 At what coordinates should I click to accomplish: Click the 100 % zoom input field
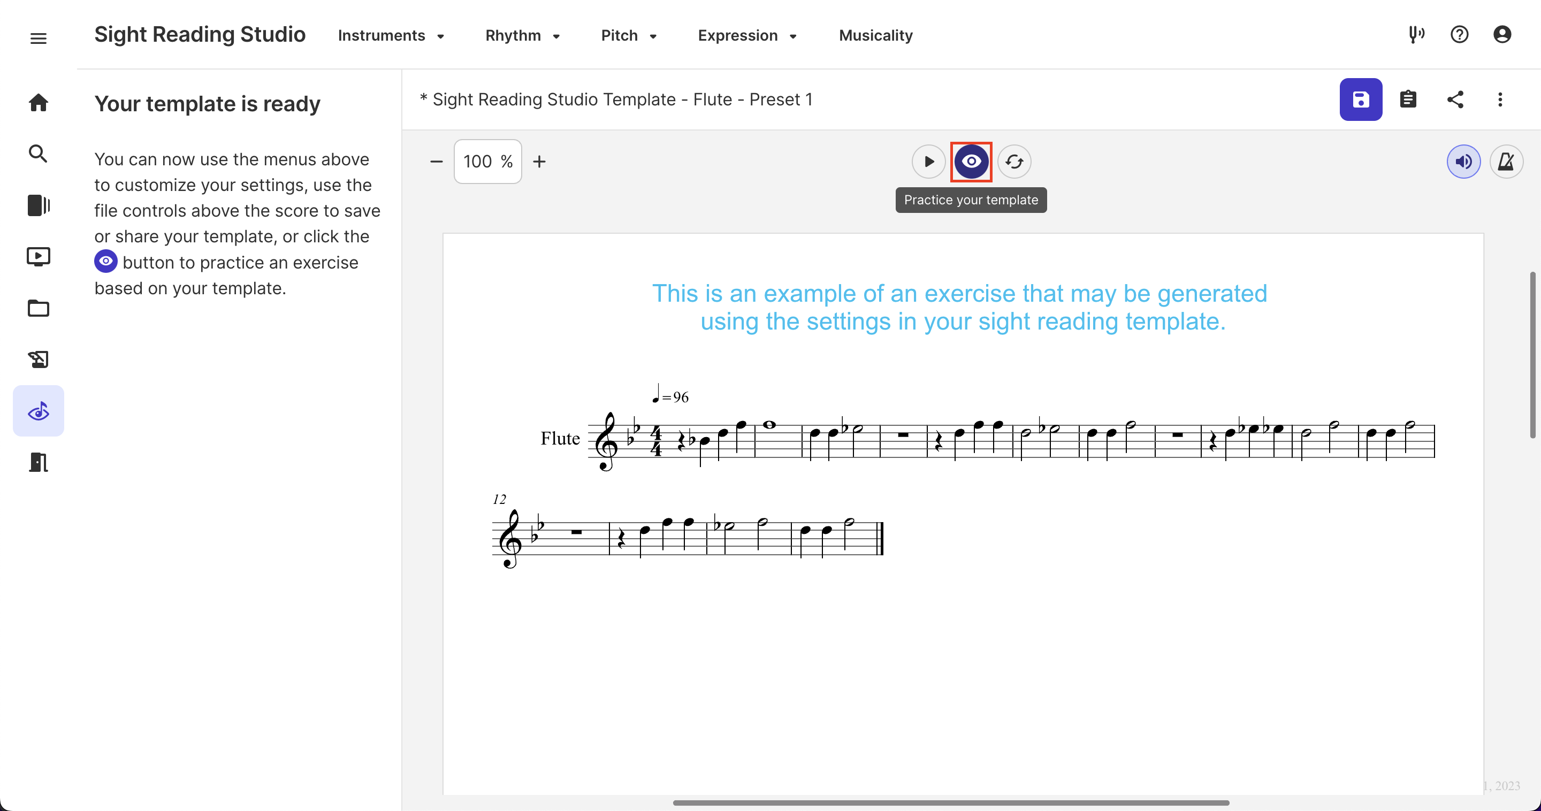pyautogui.click(x=487, y=162)
